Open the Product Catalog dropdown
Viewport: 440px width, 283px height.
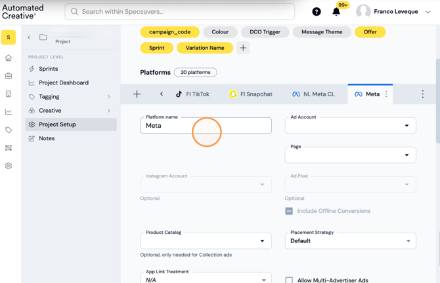click(206, 240)
